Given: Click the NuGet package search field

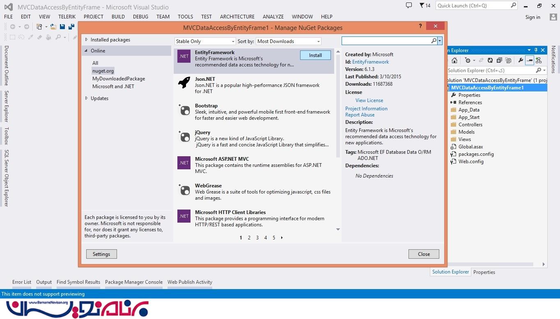Looking at the screenshot, I should coord(386,41).
